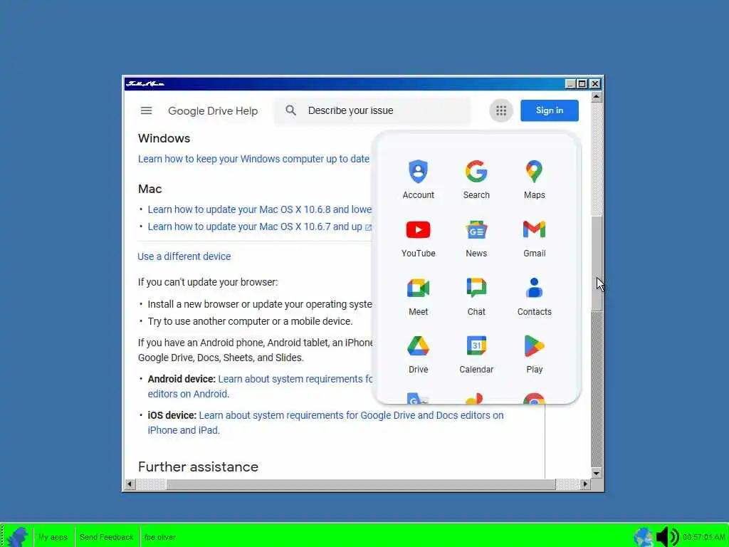
Task: Maximize the browser window
Action: (x=582, y=84)
